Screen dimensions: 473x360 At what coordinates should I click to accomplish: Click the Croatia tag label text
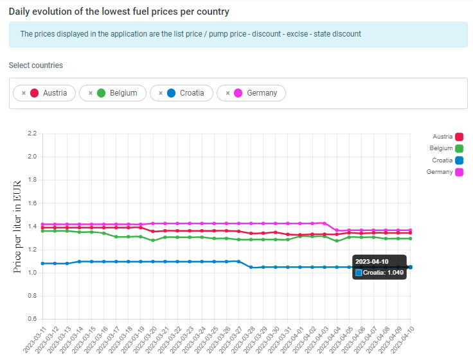[192, 93]
